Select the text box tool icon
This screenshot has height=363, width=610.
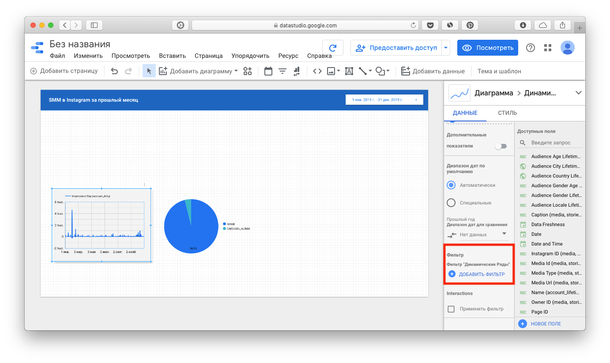pyautogui.click(x=349, y=71)
